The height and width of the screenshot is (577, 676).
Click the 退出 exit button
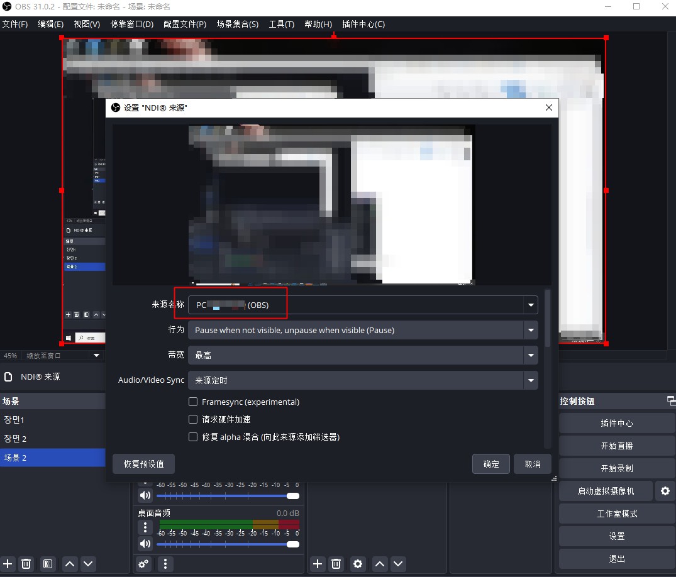coord(617,559)
